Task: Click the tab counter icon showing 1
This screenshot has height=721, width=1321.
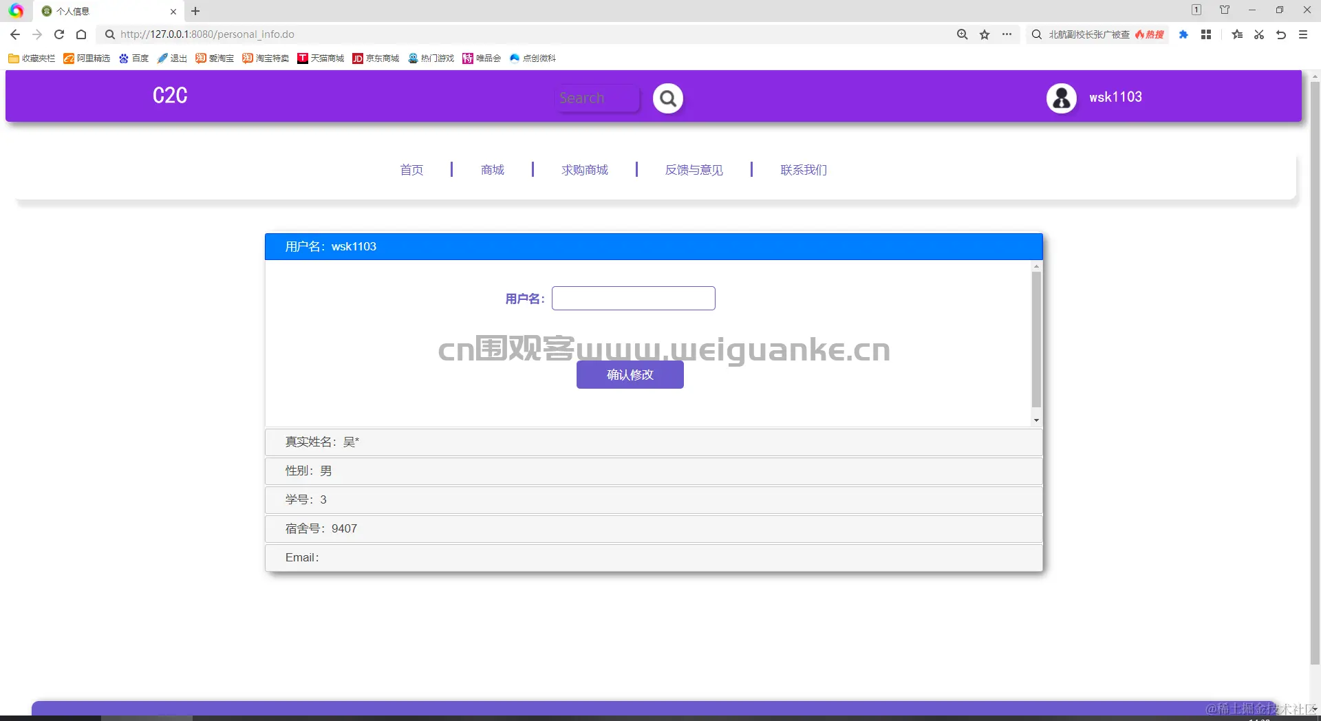Action: tap(1196, 10)
